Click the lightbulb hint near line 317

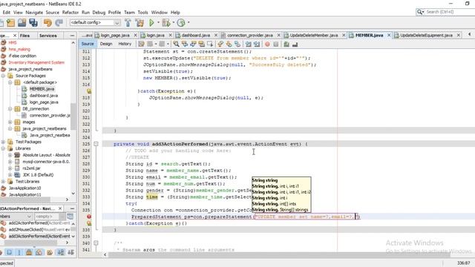click(x=89, y=90)
